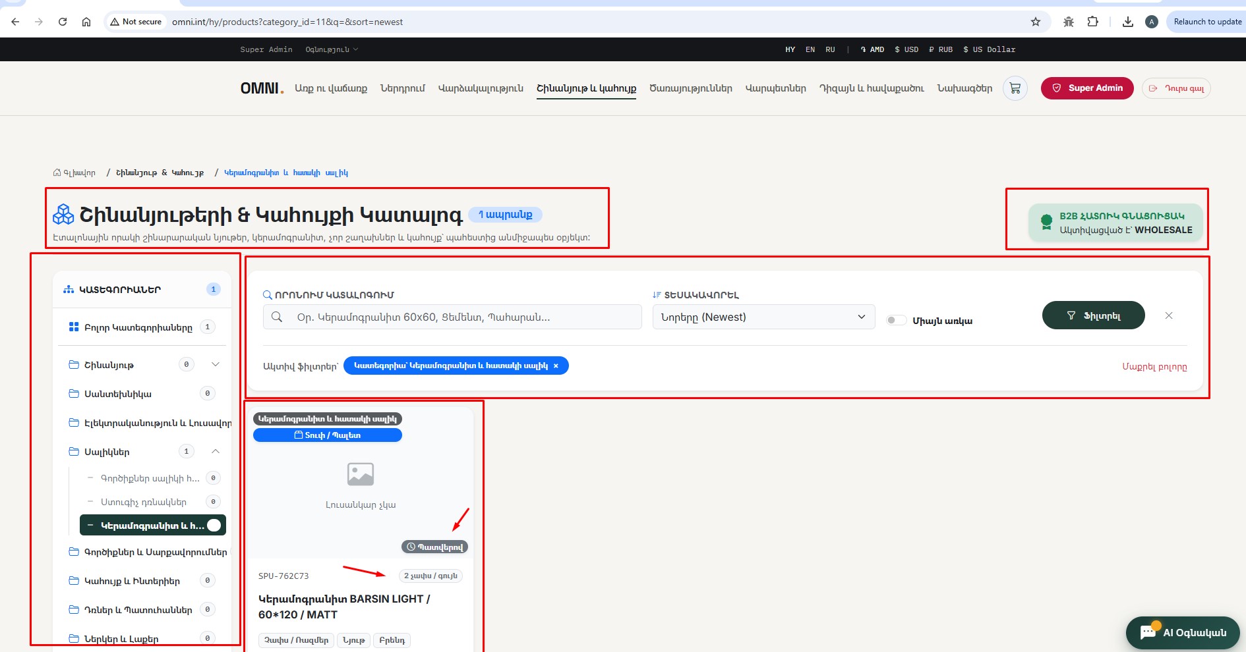The image size is (1246, 652).
Task: Click the Չափս / Ռազմեր tag
Action: tap(296, 640)
